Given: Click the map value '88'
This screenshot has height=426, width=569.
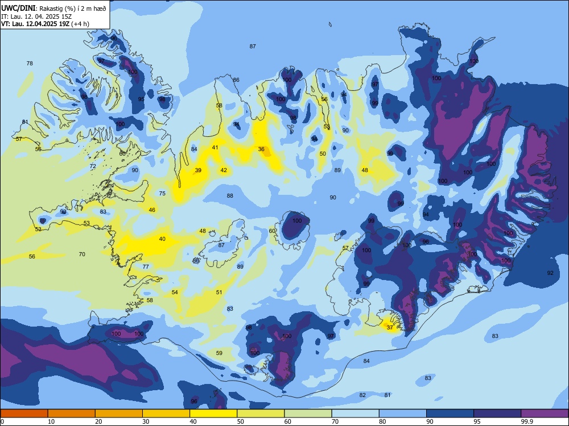Looking at the screenshot, I should click(230, 196).
